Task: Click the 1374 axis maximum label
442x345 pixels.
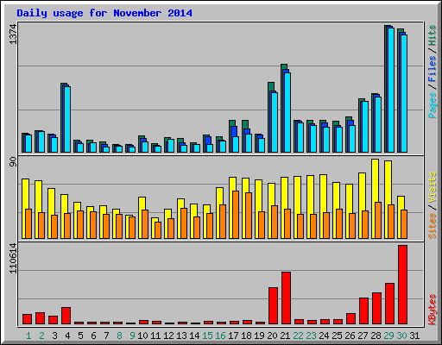Action: point(13,34)
